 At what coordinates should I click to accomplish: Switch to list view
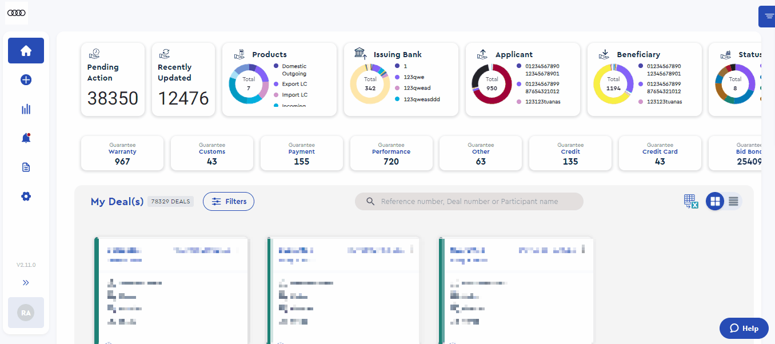pyautogui.click(x=733, y=201)
